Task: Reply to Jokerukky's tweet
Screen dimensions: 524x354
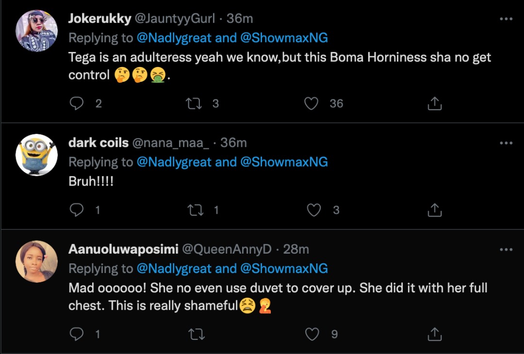Action: tap(77, 103)
